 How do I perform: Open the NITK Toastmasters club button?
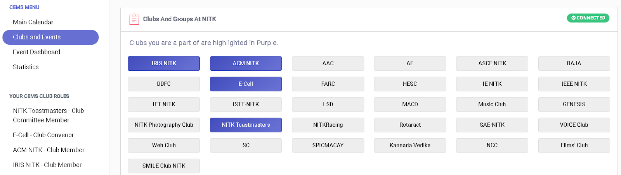246,125
